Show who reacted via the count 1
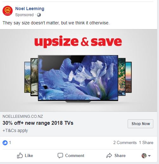Viewport: 159px width, 164px height. [10, 143]
